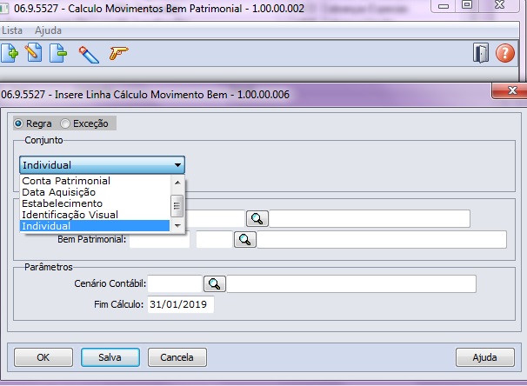Click the remove record icon
This screenshot has width=527, height=386.
(58, 53)
